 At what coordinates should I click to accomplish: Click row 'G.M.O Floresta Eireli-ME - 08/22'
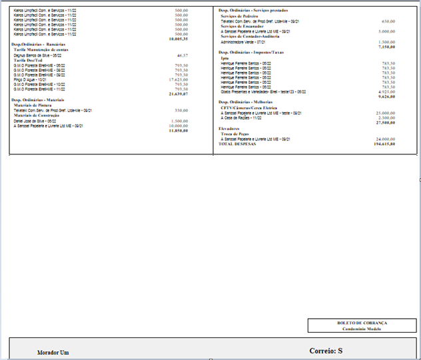click(39, 71)
